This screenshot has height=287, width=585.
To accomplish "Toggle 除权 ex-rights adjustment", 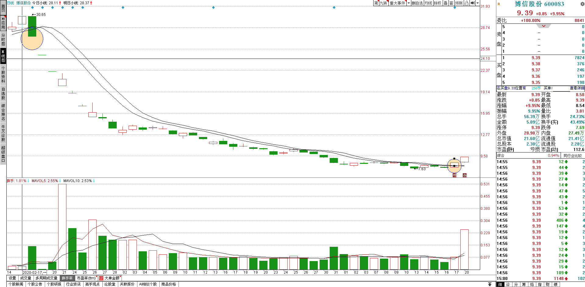I will pos(438,3).
